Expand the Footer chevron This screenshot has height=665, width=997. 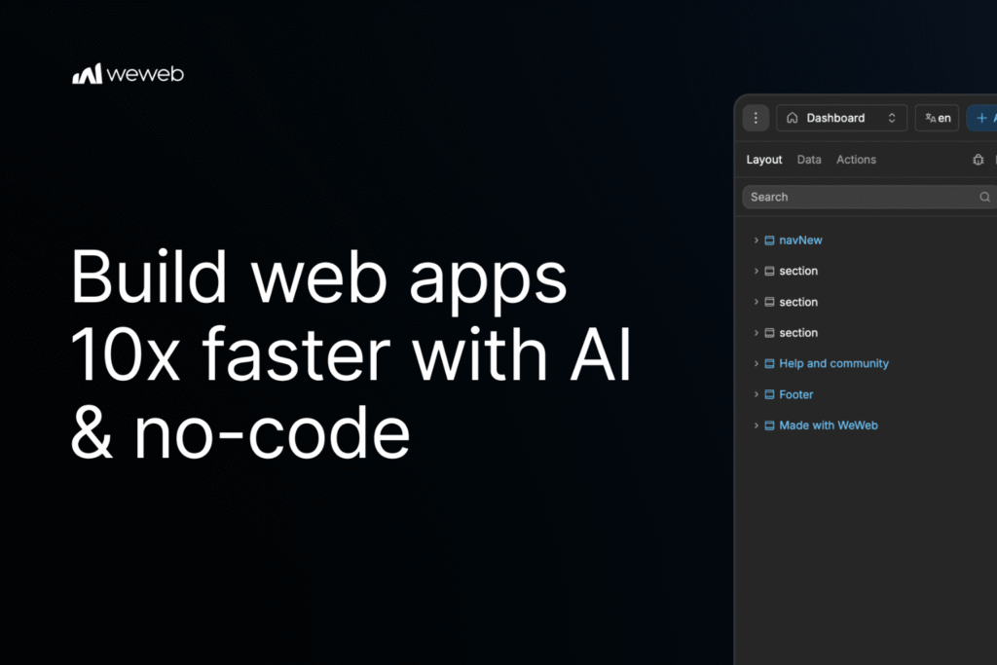pyautogui.click(x=756, y=394)
